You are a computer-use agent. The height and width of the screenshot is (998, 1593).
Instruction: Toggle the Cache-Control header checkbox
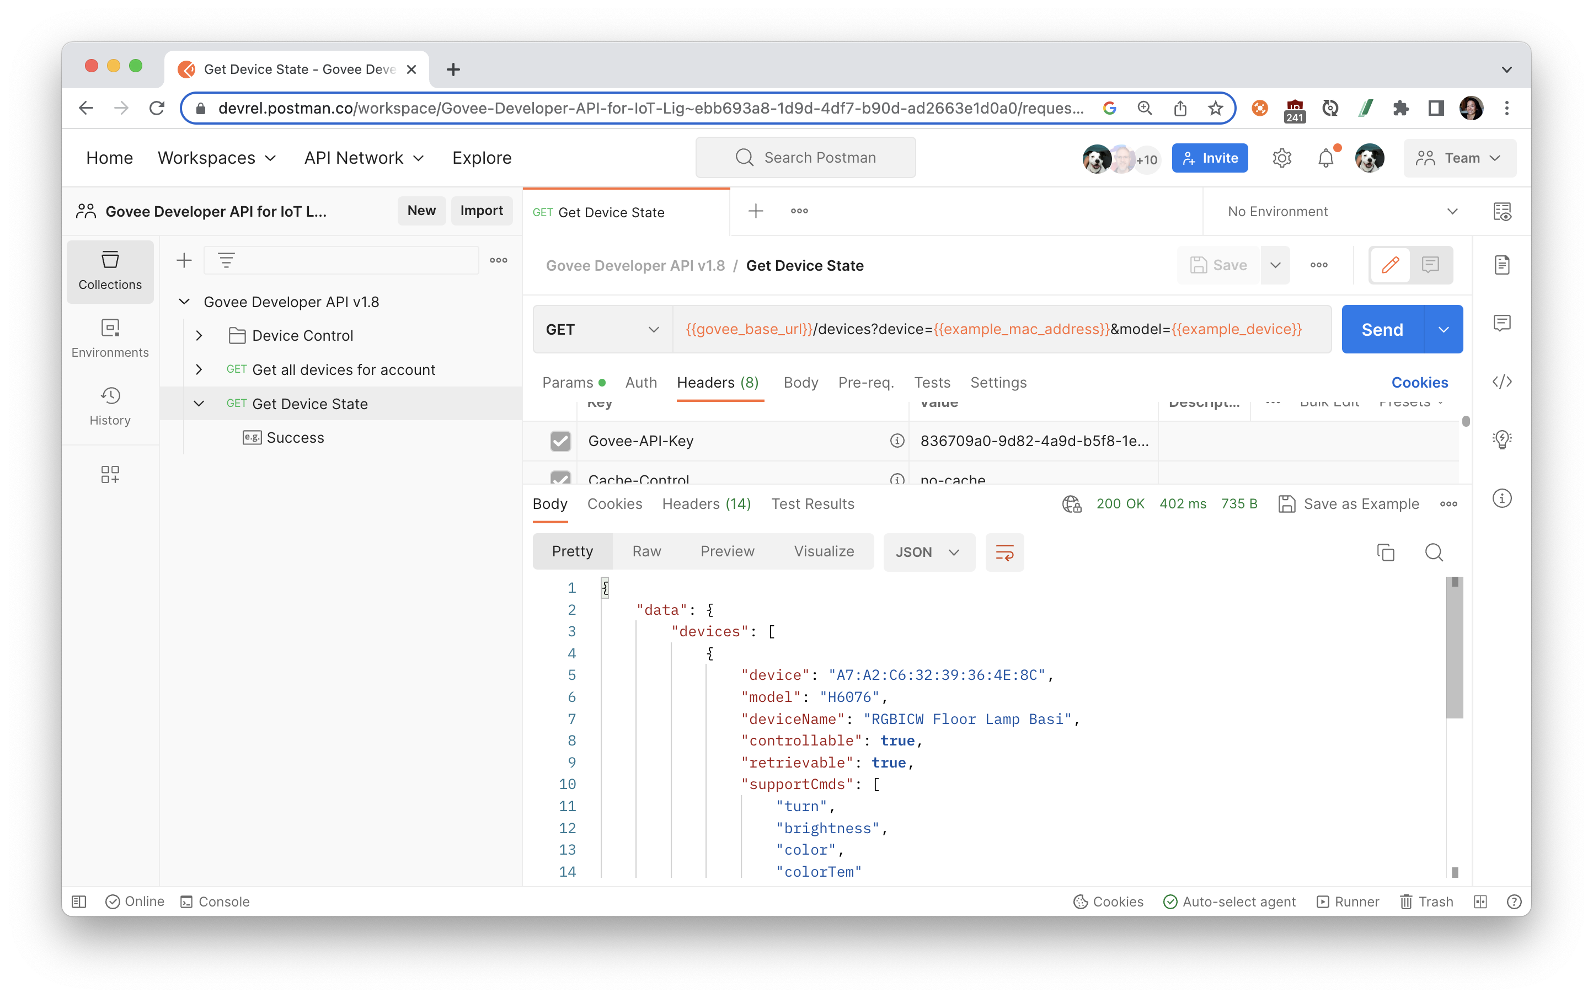point(559,480)
